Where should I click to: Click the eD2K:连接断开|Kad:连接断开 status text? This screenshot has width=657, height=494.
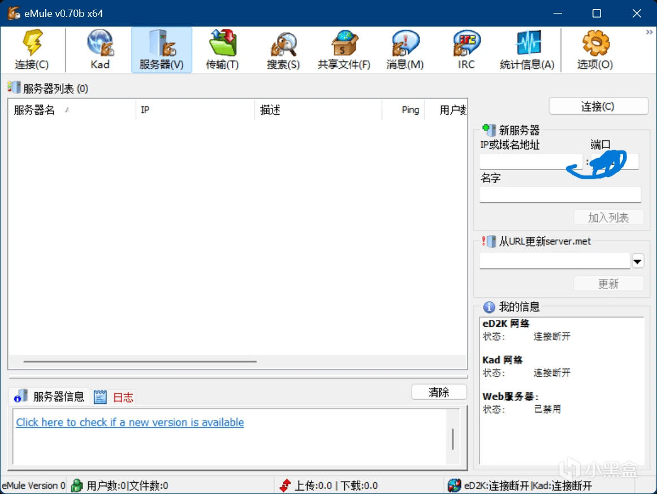tap(528, 486)
